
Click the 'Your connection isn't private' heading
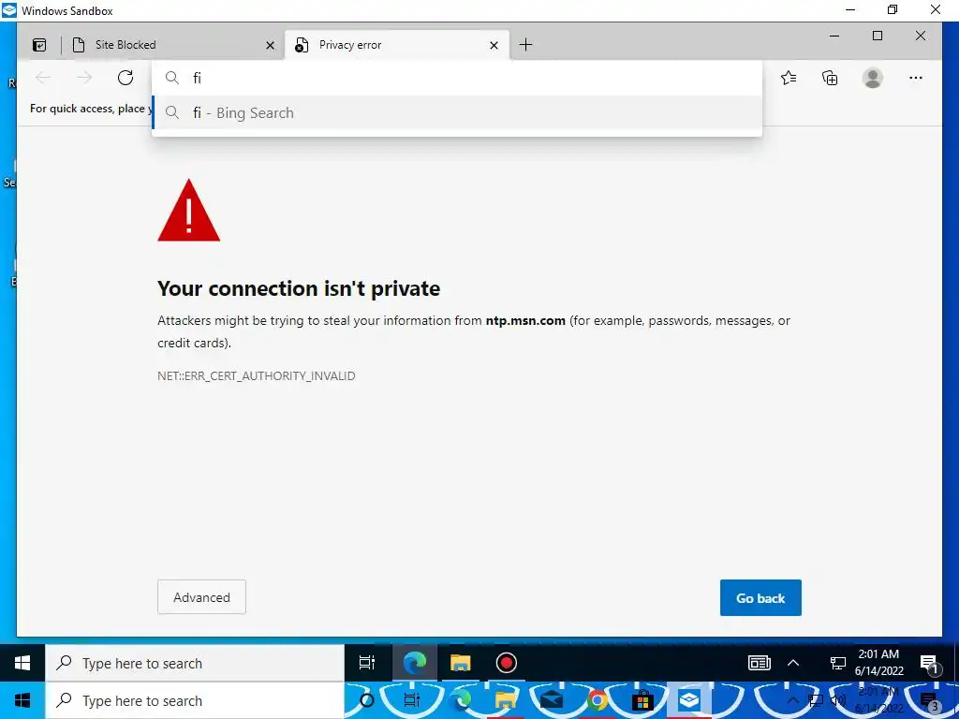coord(299,288)
